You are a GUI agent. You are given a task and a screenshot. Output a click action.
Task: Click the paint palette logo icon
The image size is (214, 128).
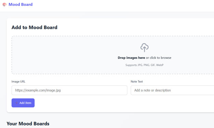4,4
